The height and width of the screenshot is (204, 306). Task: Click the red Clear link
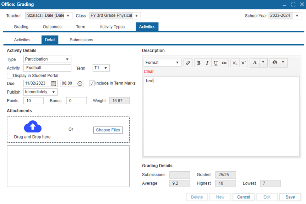[x=149, y=72]
